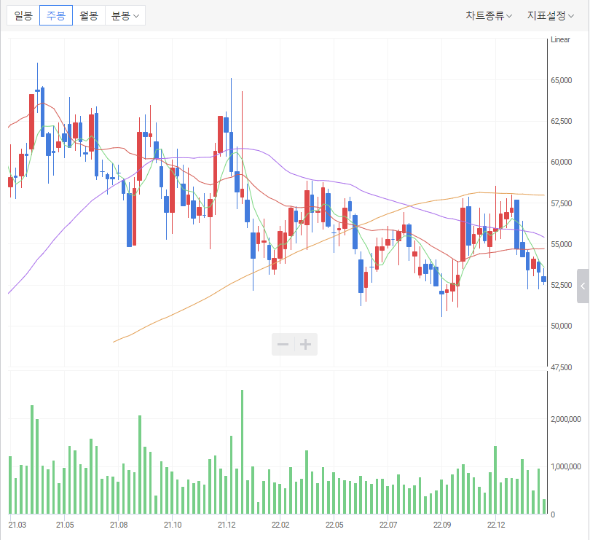Click the 50,000 price axis label

click(x=561, y=326)
